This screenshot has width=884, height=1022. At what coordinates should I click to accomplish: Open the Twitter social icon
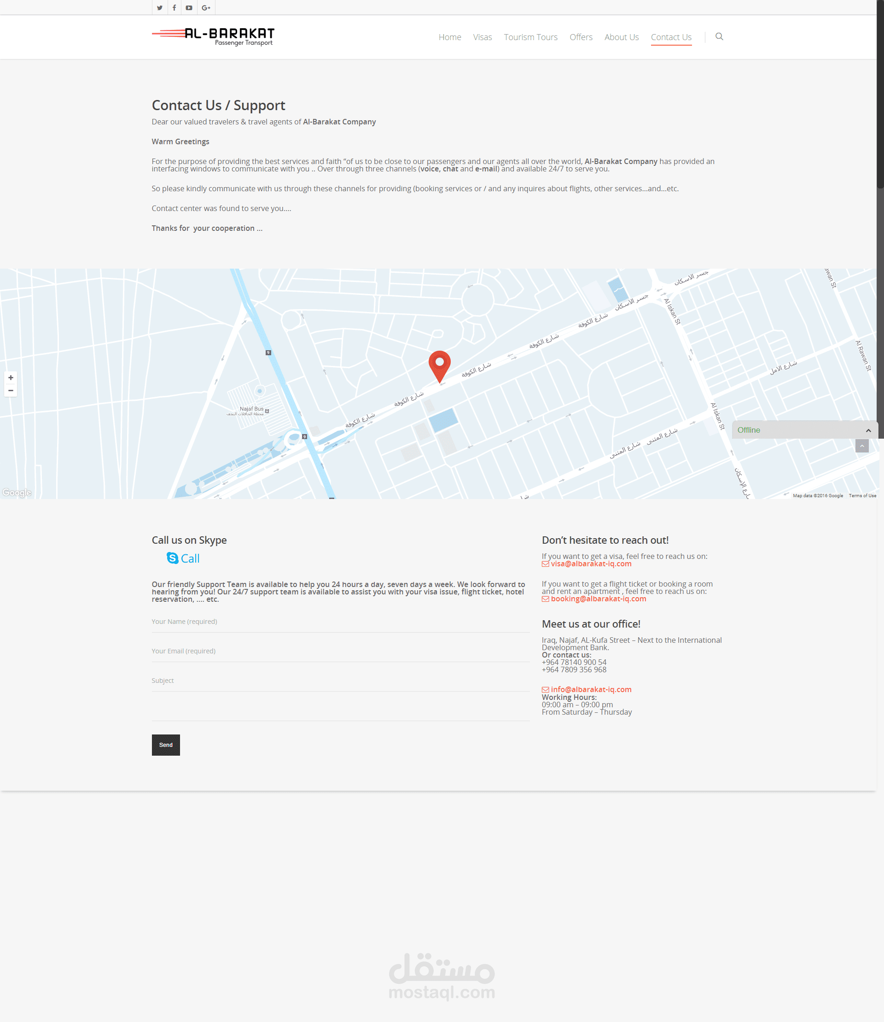coord(159,8)
